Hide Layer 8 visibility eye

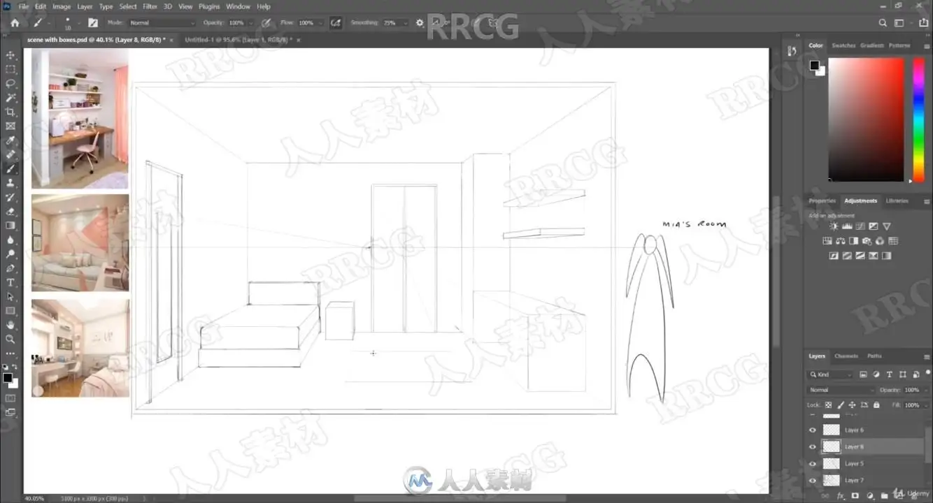pyautogui.click(x=812, y=447)
